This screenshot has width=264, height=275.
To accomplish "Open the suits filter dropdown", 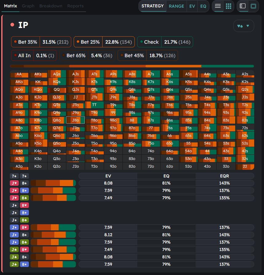I will pos(243,26).
